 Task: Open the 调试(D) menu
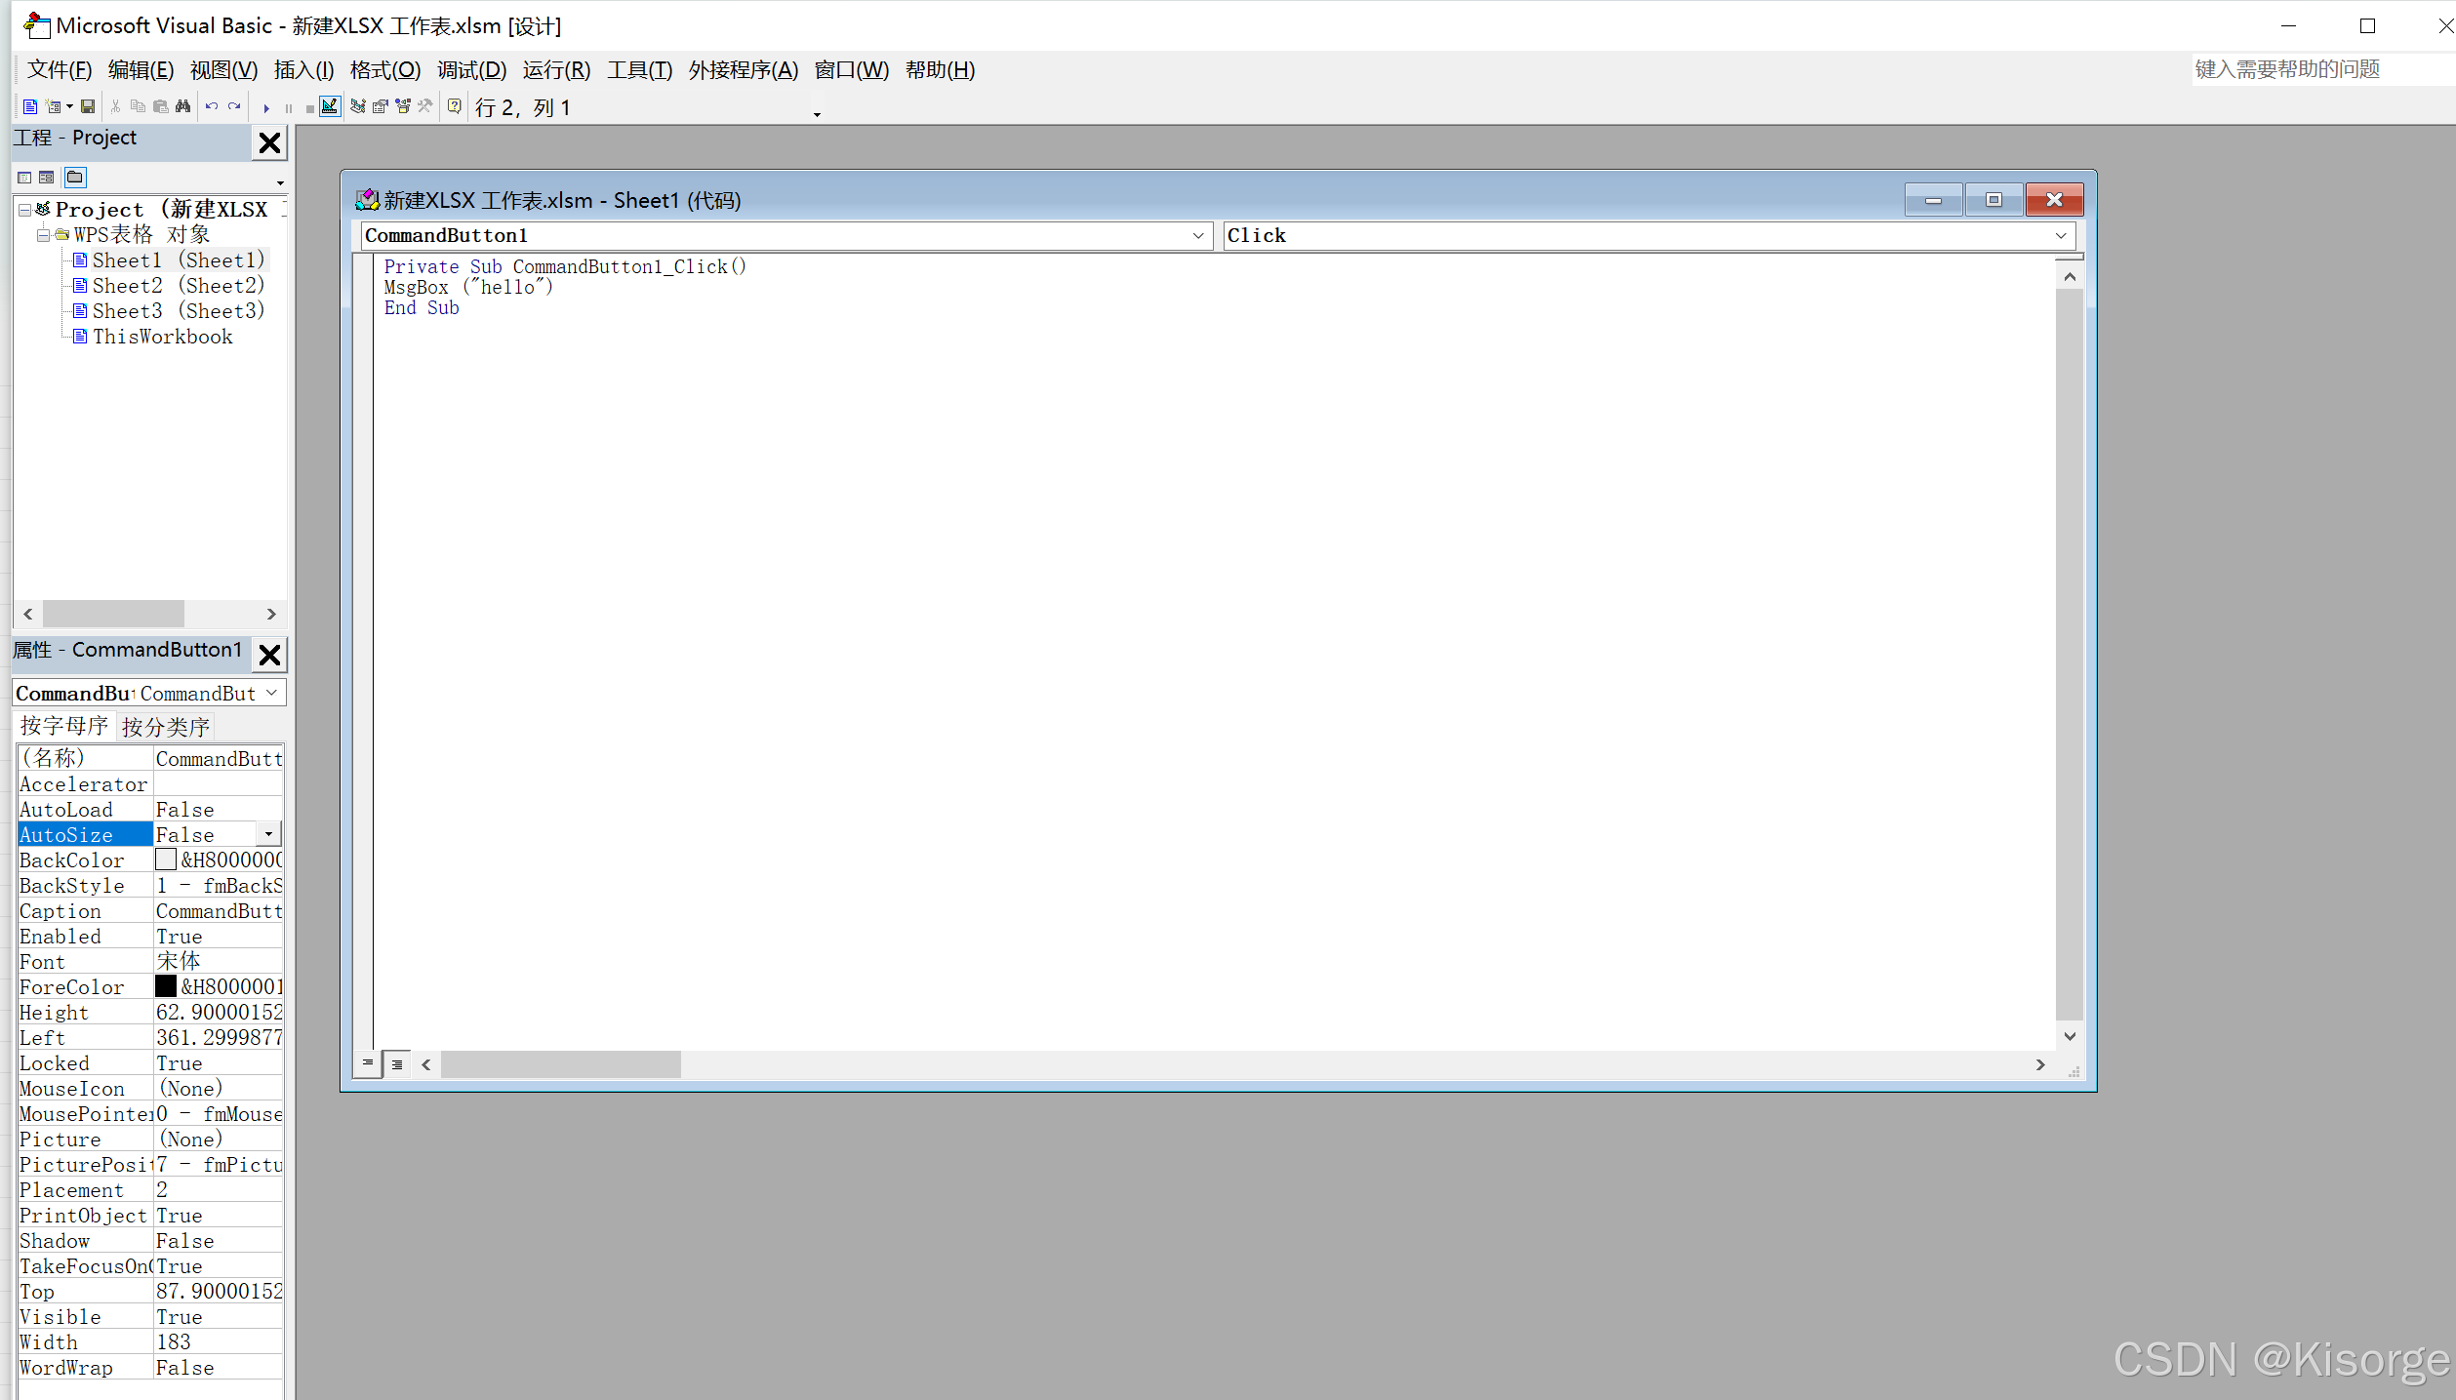tap(471, 70)
